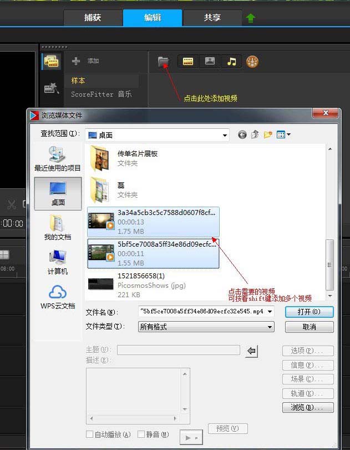Click the preview play button
This screenshot has width=350, height=450.
coord(191,437)
